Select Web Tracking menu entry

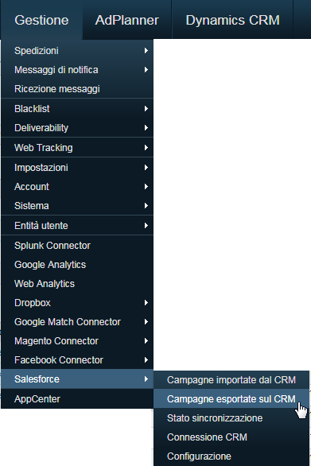[x=77, y=148]
